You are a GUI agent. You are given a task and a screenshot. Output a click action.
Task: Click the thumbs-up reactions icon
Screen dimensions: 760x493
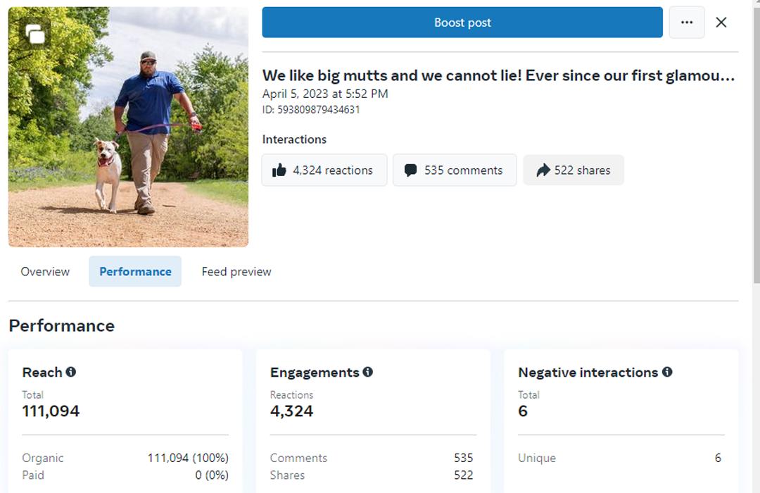279,170
